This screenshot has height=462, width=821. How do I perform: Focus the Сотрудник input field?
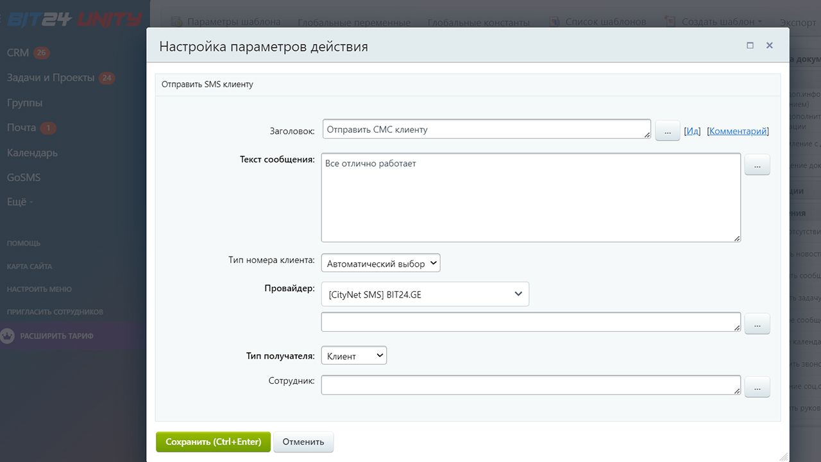530,385
